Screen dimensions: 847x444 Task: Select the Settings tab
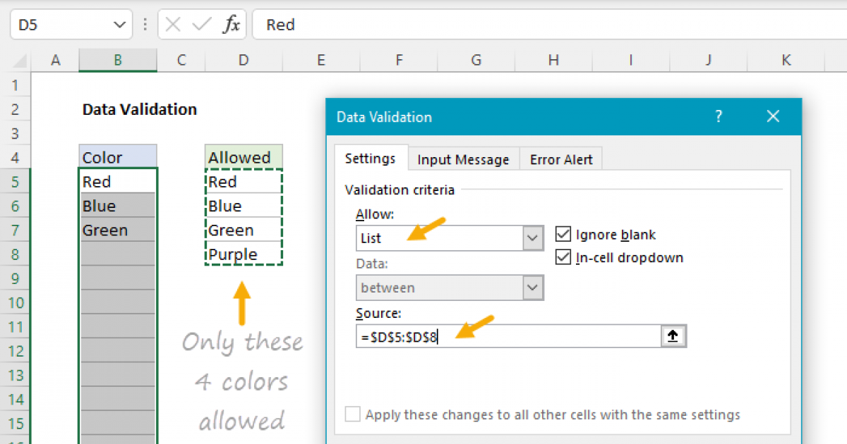371,159
